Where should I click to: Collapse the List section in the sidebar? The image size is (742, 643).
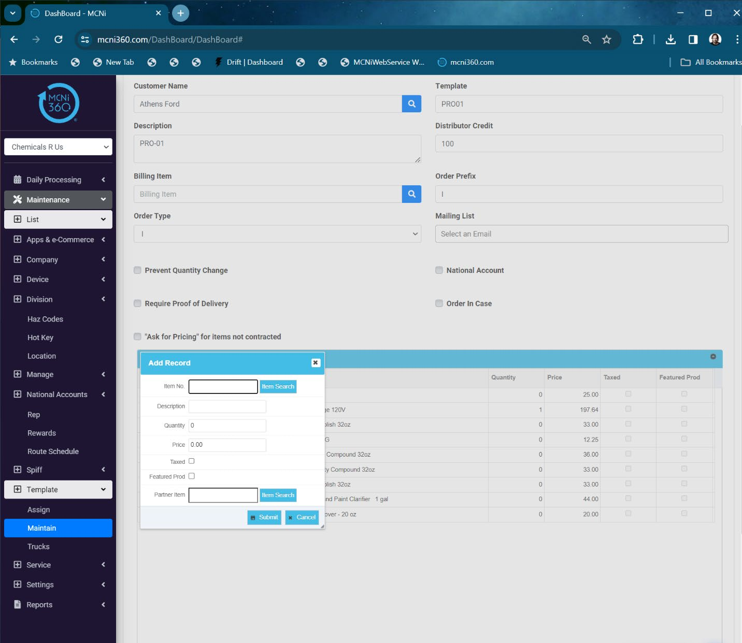[x=102, y=219]
